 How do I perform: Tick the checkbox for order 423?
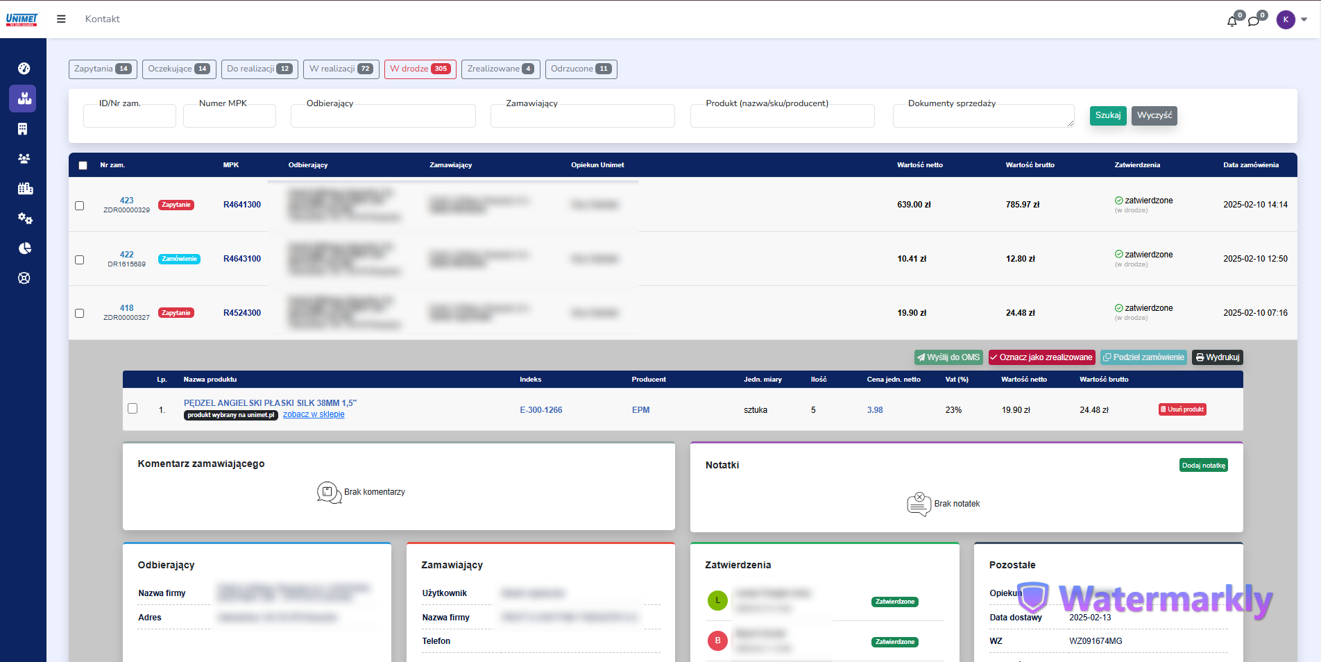(80, 205)
